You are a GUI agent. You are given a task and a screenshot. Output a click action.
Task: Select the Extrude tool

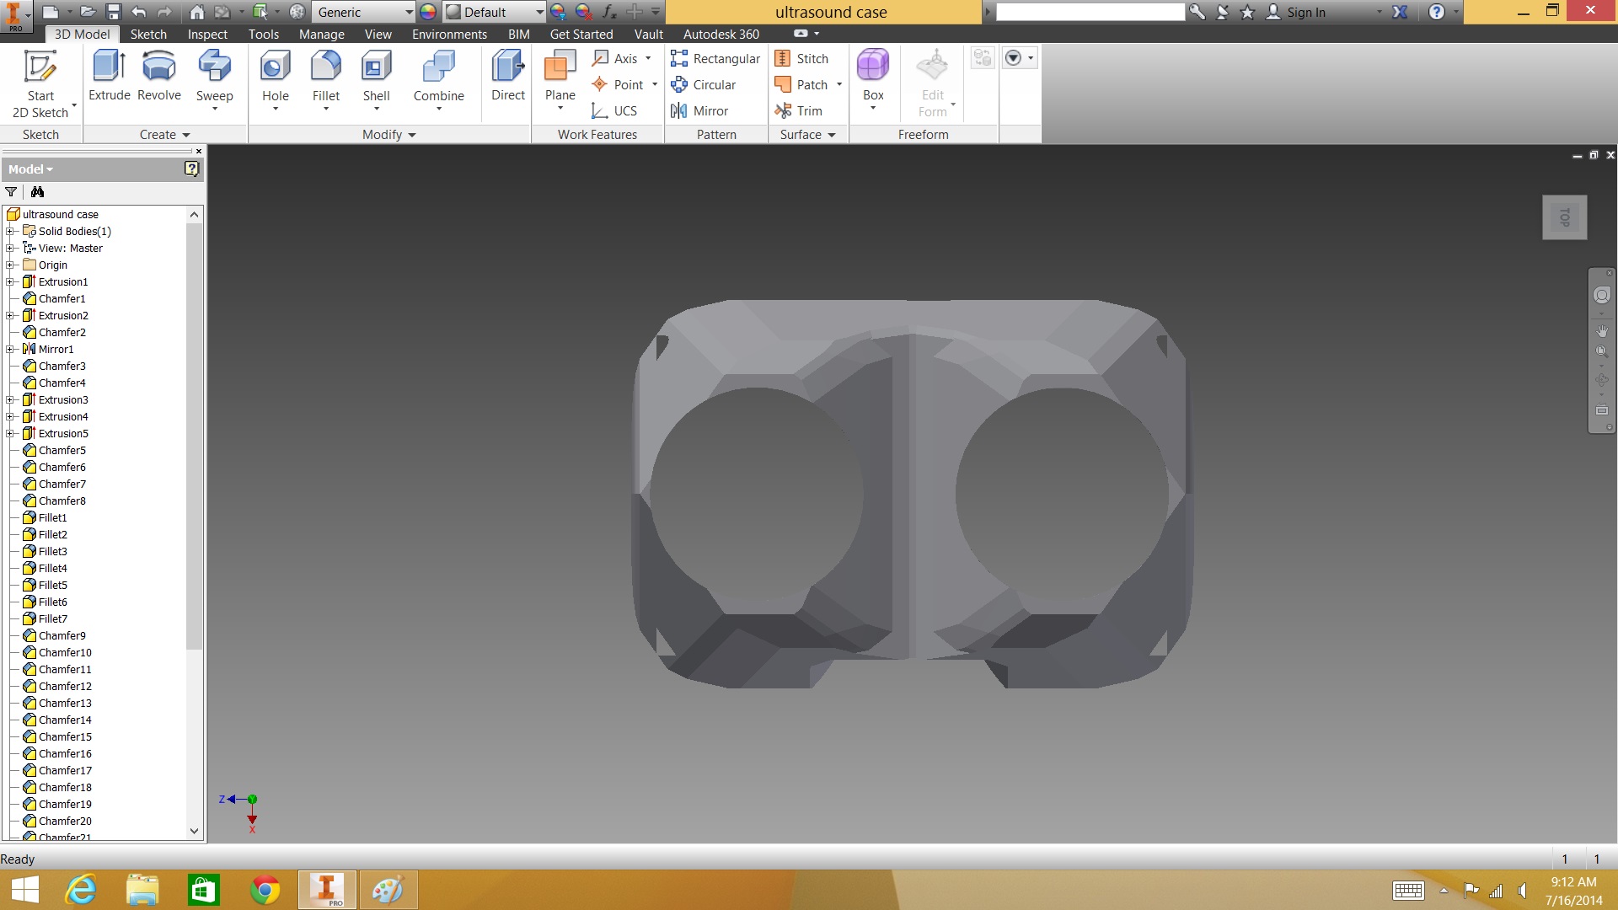click(x=110, y=76)
